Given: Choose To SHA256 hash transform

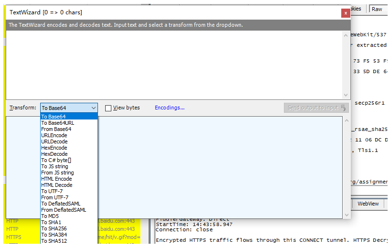Looking at the screenshot, I should [x=69, y=228].
